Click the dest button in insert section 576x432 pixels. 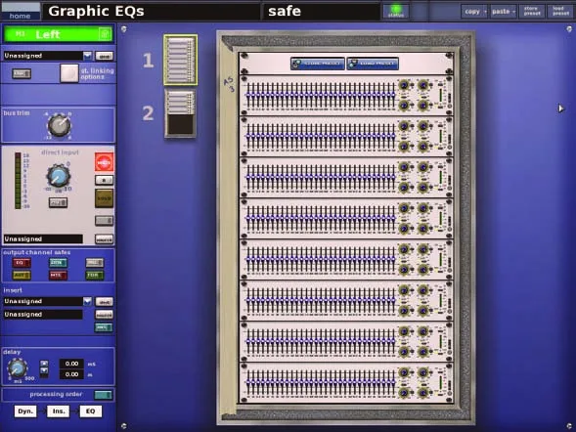click(x=105, y=302)
